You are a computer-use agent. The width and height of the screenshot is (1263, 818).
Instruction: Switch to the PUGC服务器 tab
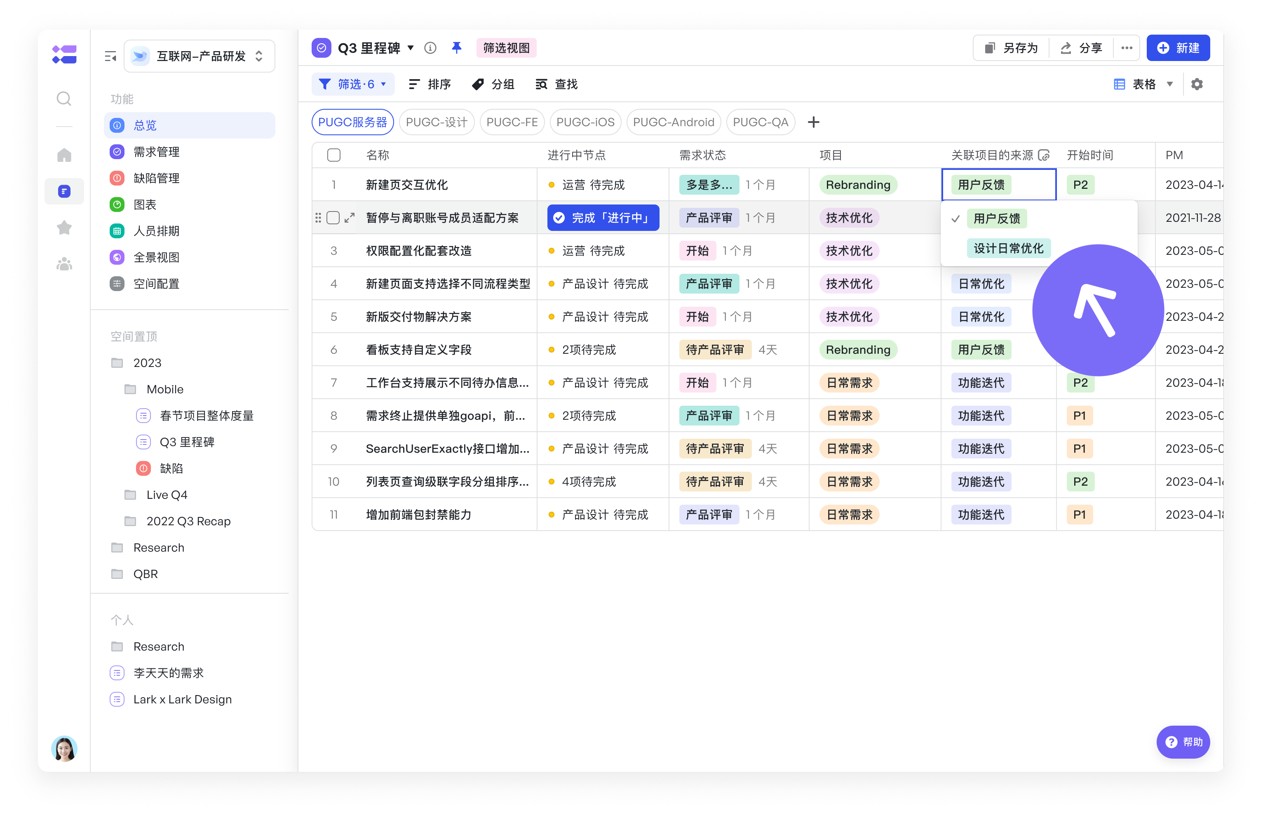pos(352,122)
